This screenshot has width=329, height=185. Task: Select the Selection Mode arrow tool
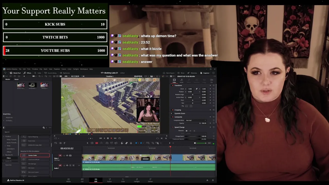87,143
